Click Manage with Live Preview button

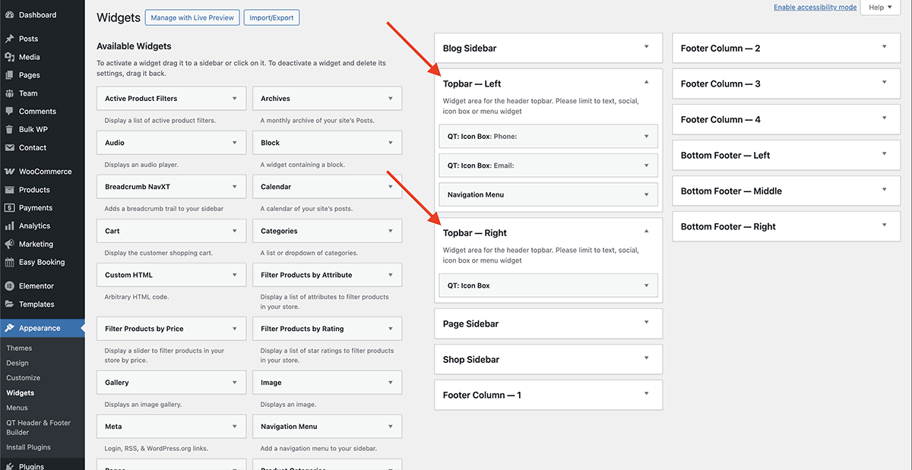pyautogui.click(x=192, y=17)
